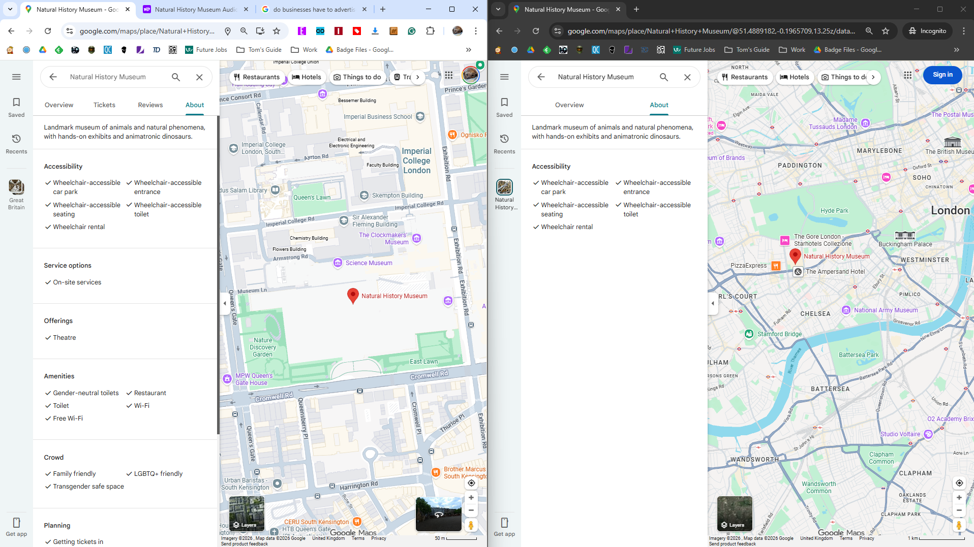Screen dimensions: 974x547
Task: Clear the Natural History Museum search field
Action: 199,77
